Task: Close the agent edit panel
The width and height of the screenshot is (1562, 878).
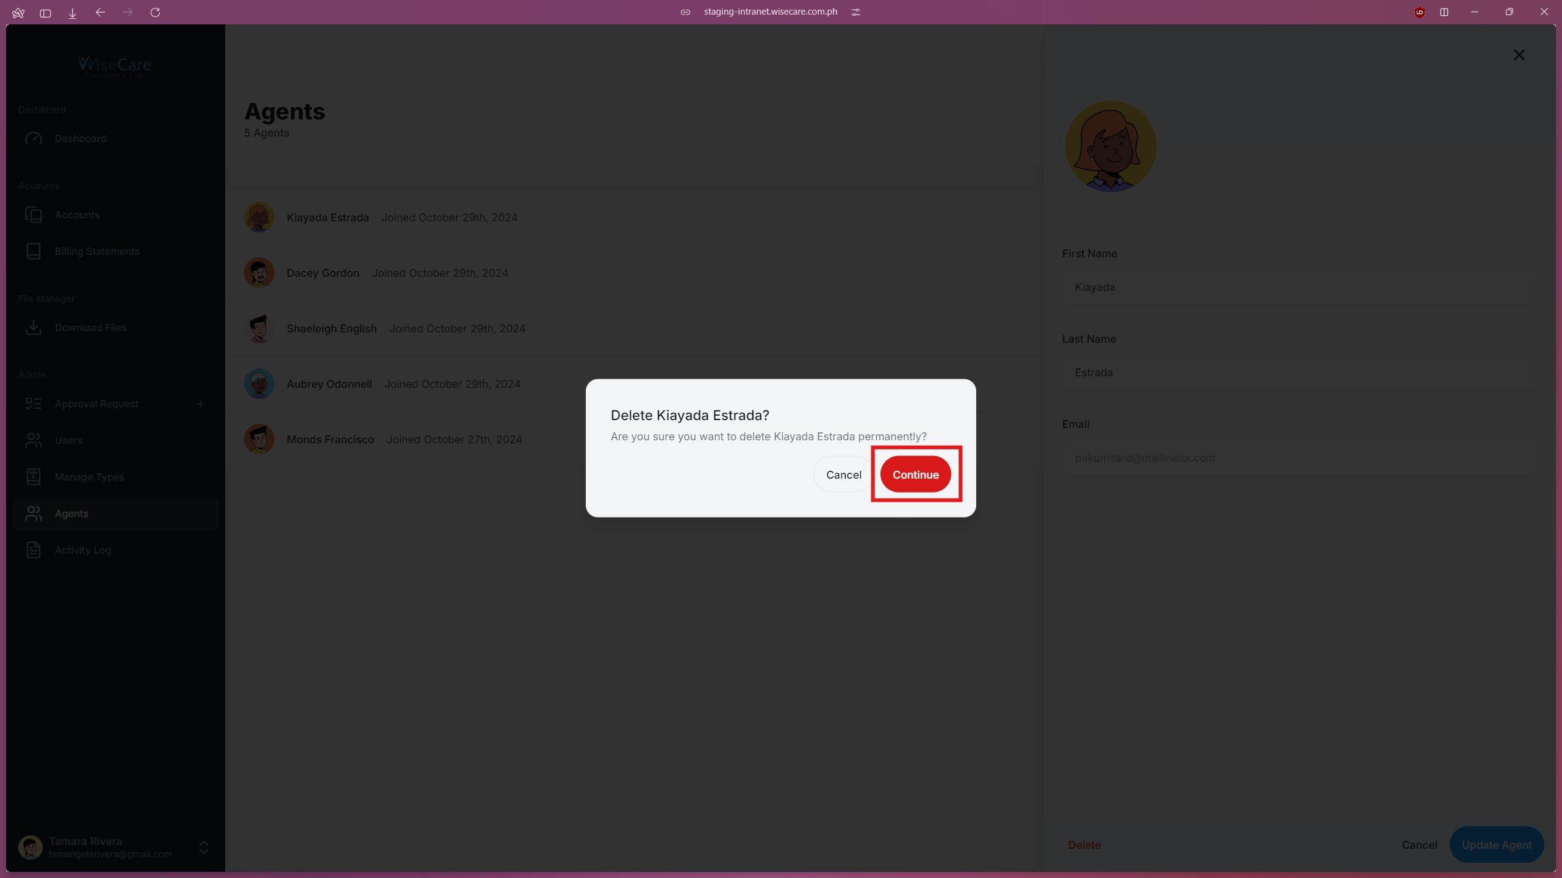Action: pyautogui.click(x=1519, y=55)
